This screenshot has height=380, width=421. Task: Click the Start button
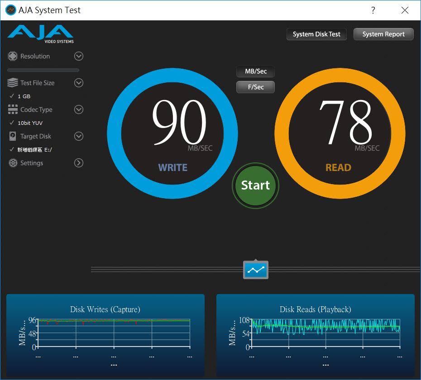pos(255,185)
